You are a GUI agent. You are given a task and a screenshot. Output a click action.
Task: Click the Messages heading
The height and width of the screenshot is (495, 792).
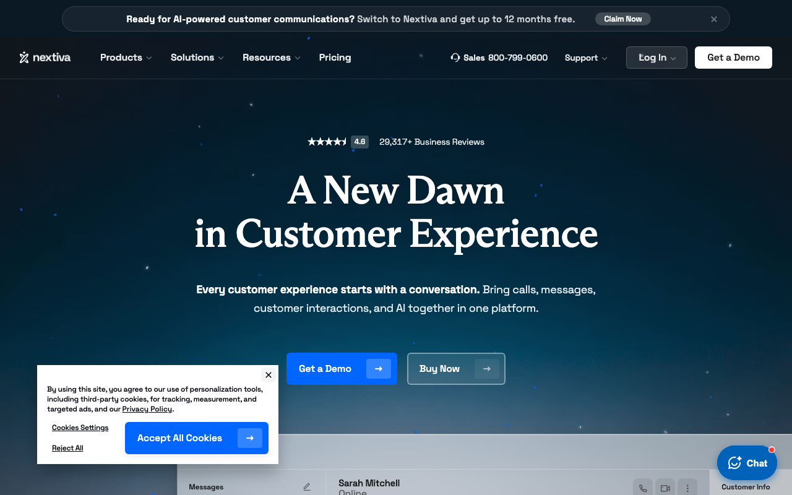(x=206, y=487)
